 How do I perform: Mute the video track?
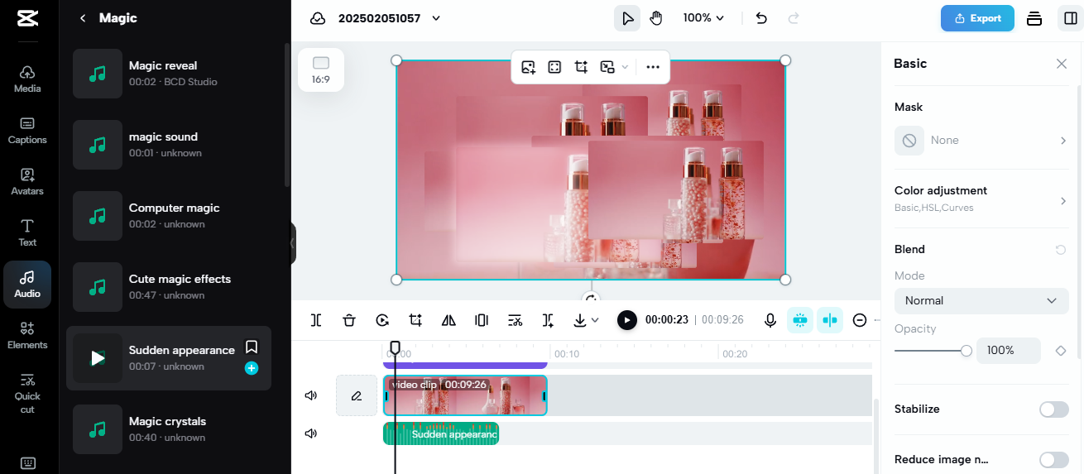coord(311,395)
